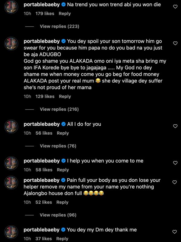Heart the 'I help you when you come' comment
Image resolution: width=181 pixels, height=242 pixels.
(175, 163)
